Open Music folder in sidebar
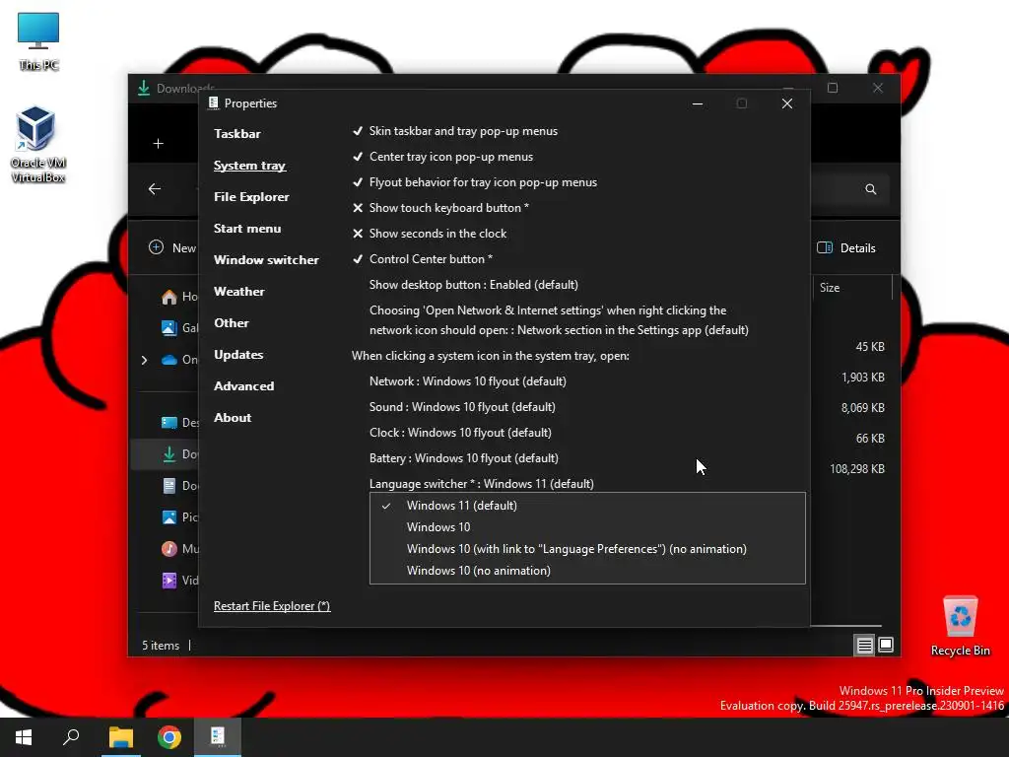The height and width of the screenshot is (757, 1009). [178, 548]
